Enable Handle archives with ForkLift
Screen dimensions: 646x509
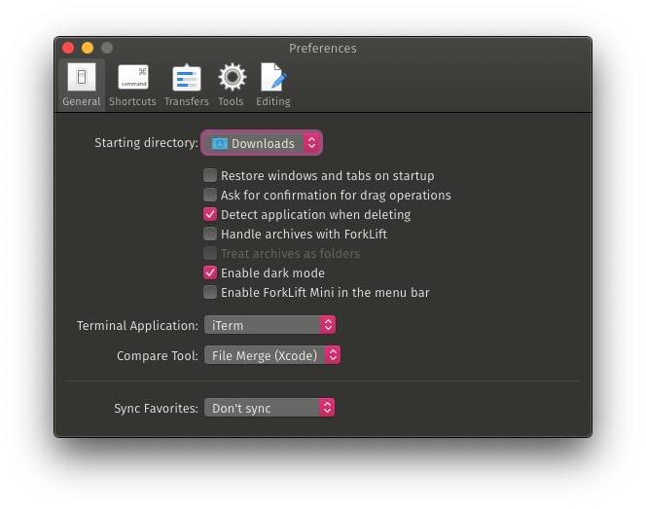210,234
